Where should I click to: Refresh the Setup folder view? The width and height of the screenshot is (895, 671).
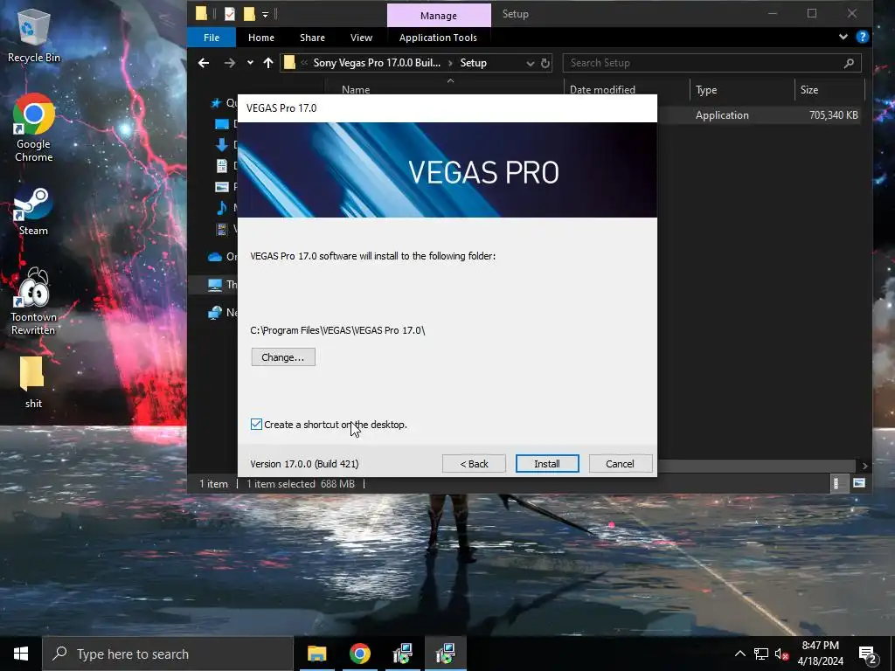coord(545,63)
